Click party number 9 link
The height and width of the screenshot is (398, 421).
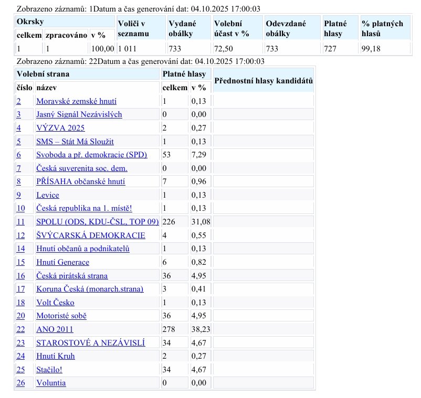coord(18,195)
